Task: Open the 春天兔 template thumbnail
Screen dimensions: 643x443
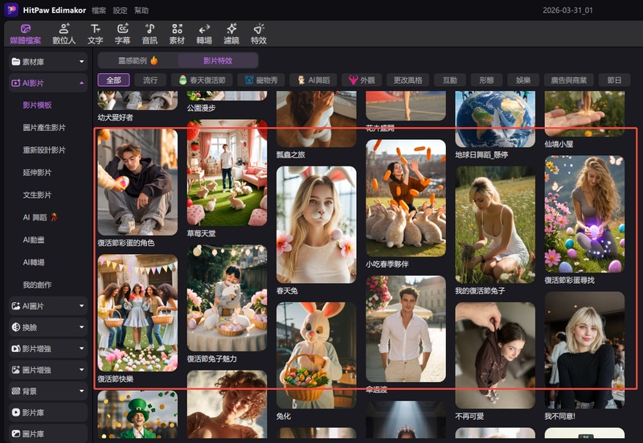Action: click(x=316, y=224)
